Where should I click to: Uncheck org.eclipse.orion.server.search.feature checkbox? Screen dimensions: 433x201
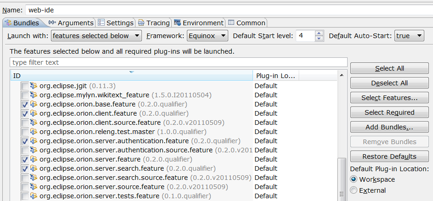25,168
